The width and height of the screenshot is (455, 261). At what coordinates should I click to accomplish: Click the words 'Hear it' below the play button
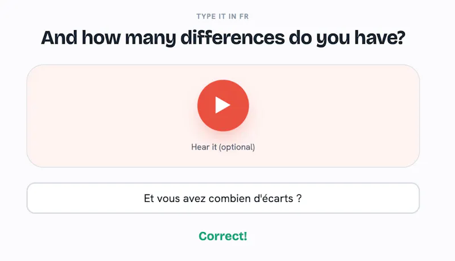point(204,147)
